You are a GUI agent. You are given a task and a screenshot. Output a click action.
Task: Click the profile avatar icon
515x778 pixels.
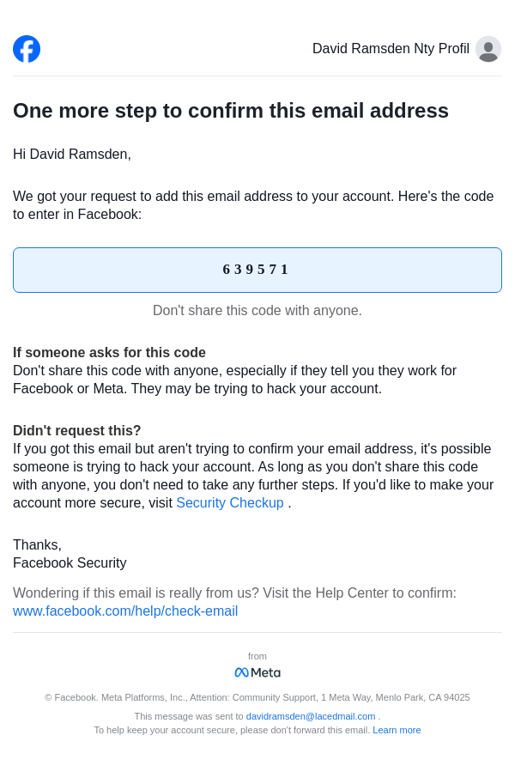pos(488,49)
